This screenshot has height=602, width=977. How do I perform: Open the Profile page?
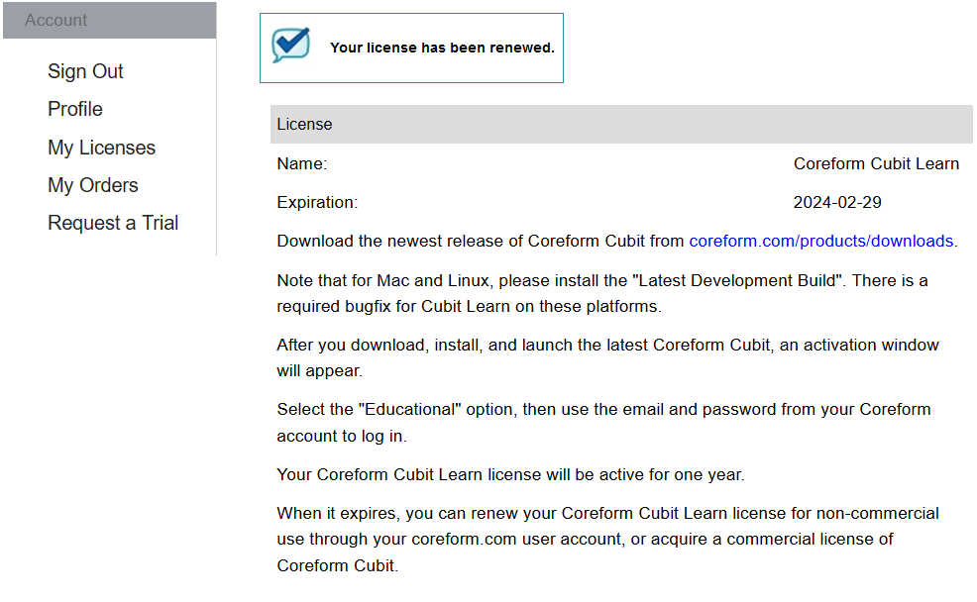point(74,109)
